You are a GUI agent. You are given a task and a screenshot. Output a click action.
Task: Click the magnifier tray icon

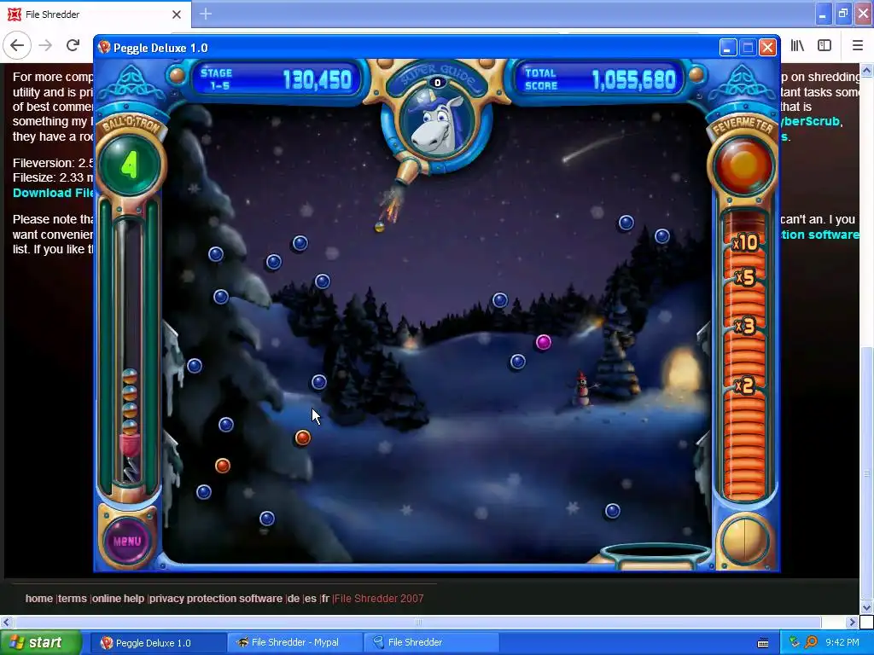pos(811,642)
